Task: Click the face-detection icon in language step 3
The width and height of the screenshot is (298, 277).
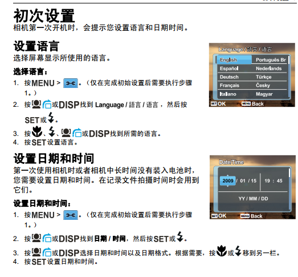Action: click(x=66, y=133)
